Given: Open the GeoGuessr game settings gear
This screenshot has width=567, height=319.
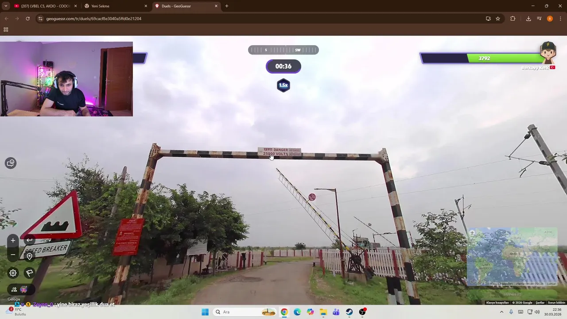Looking at the screenshot, I should tap(13, 273).
